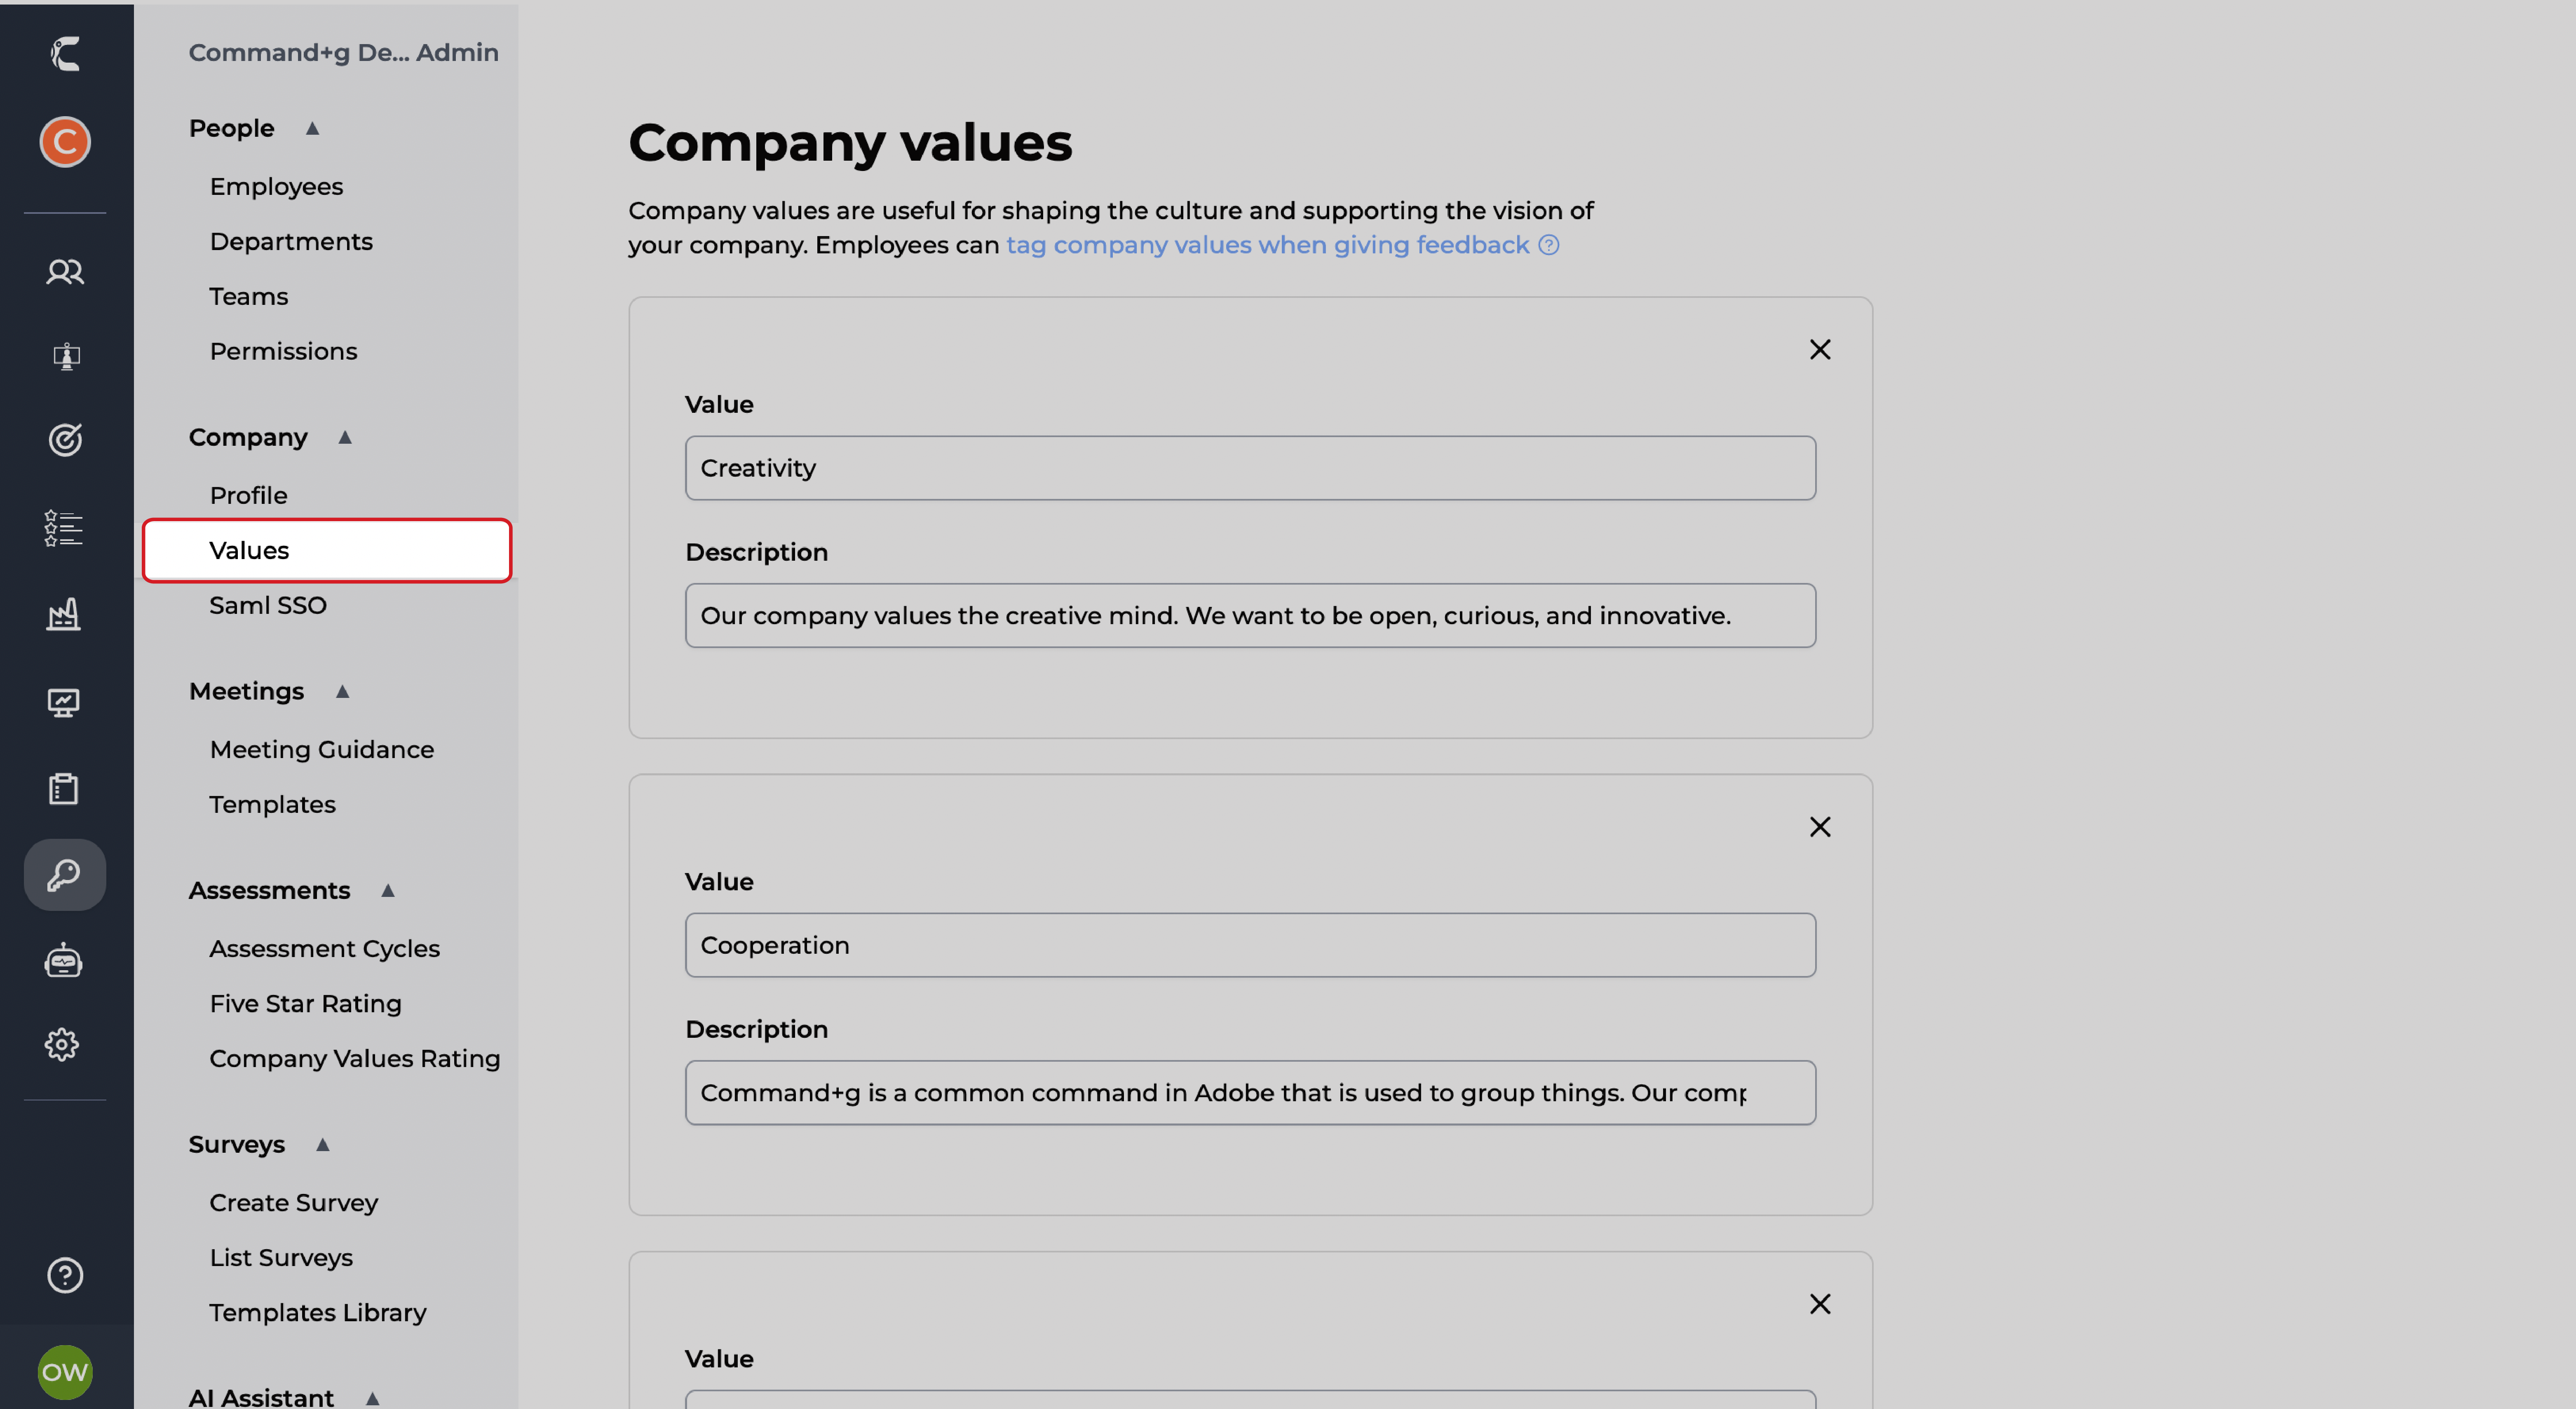The height and width of the screenshot is (1409, 2576).
Task: Open the OW user avatar
Action: (65, 1371)
